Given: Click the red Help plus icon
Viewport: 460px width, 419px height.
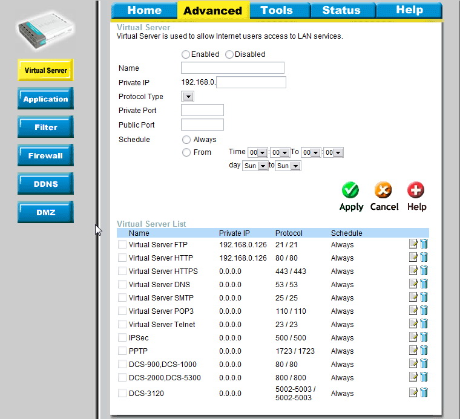Looking at the screenshot, I should point(416,190).
